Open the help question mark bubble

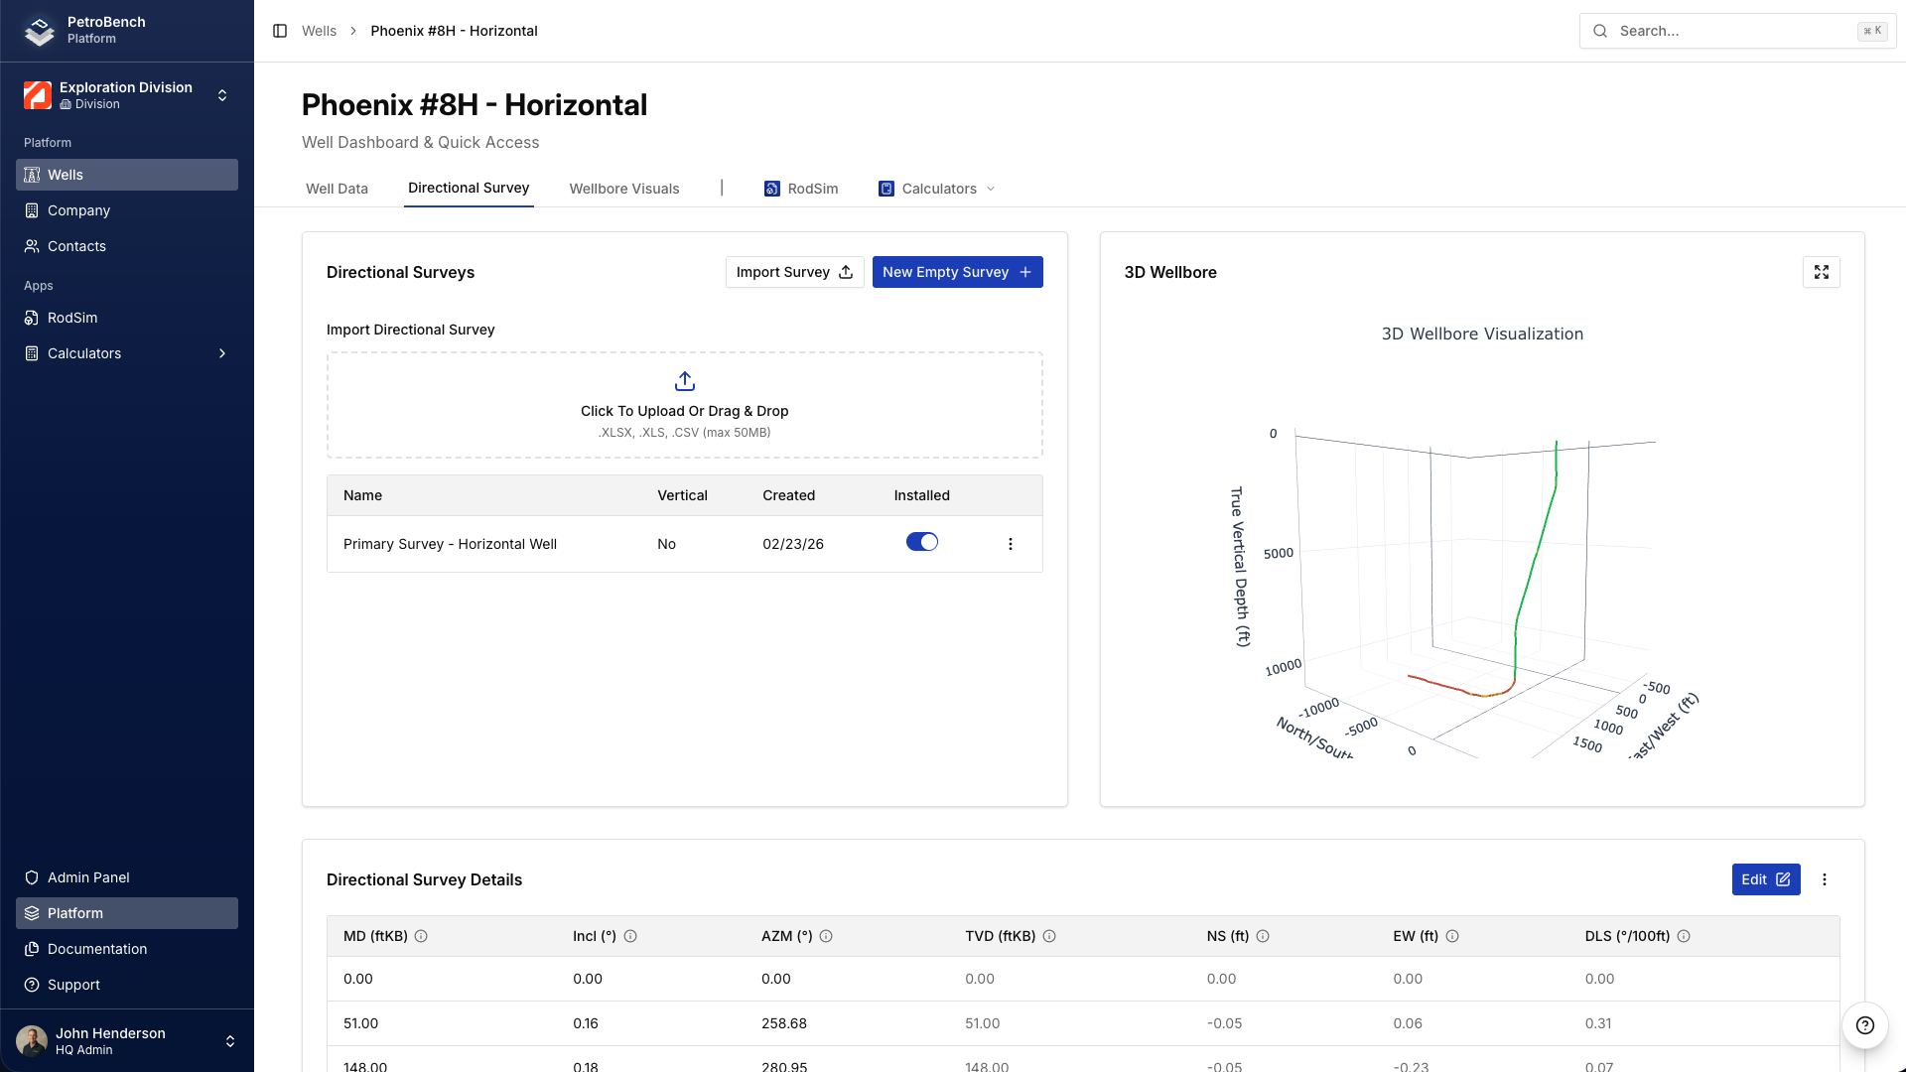pos(1864,1025)
